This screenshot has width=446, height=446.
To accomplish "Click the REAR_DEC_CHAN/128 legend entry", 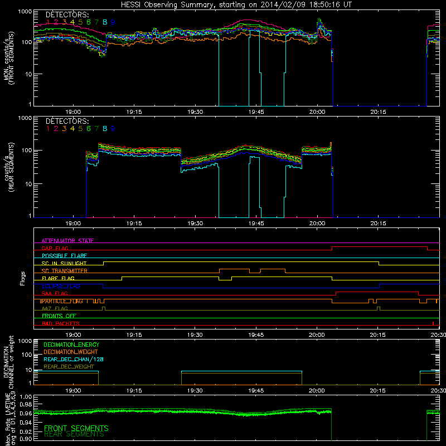I will 74,359.
